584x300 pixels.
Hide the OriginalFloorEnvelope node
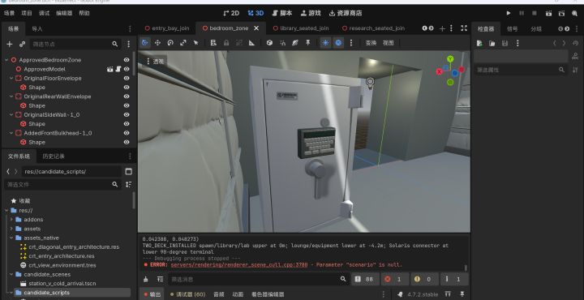pos(127,78)
